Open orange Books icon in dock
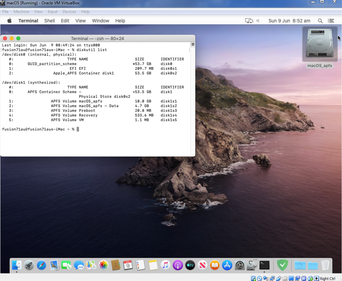Viewport: 342px width, 281px height. point(215,265)
